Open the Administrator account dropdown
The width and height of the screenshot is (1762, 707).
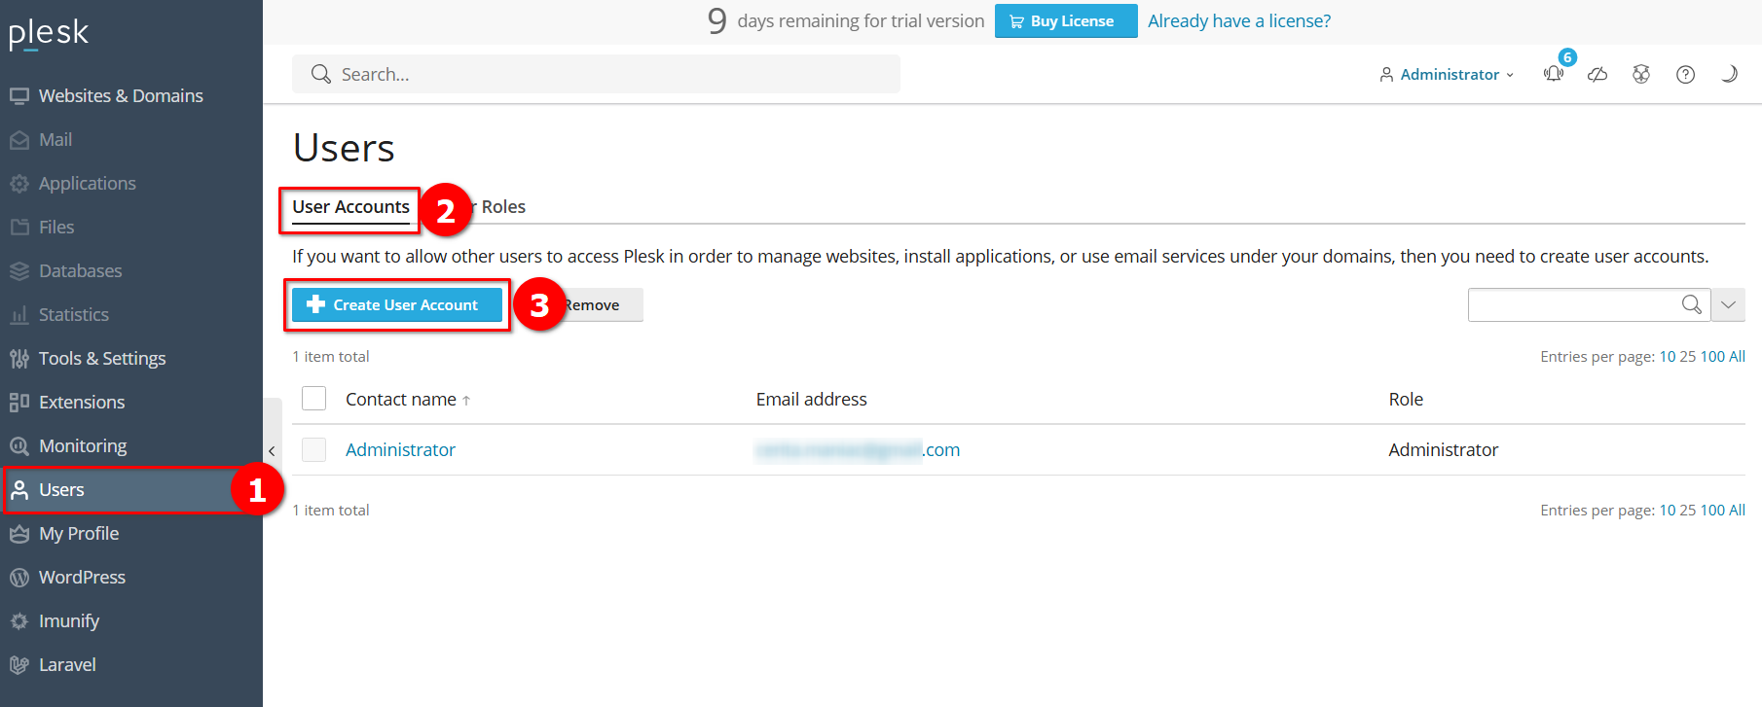[1447, 74]
